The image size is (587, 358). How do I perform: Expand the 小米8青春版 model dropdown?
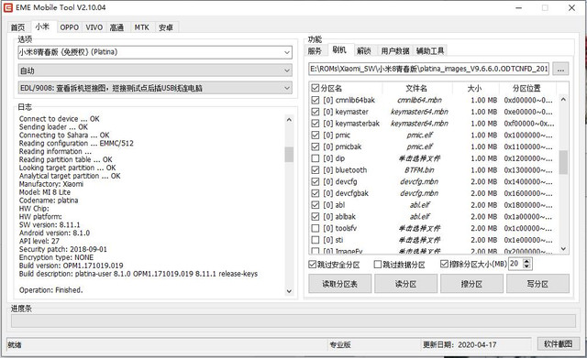pyautogui.click(x=287, y=52)
